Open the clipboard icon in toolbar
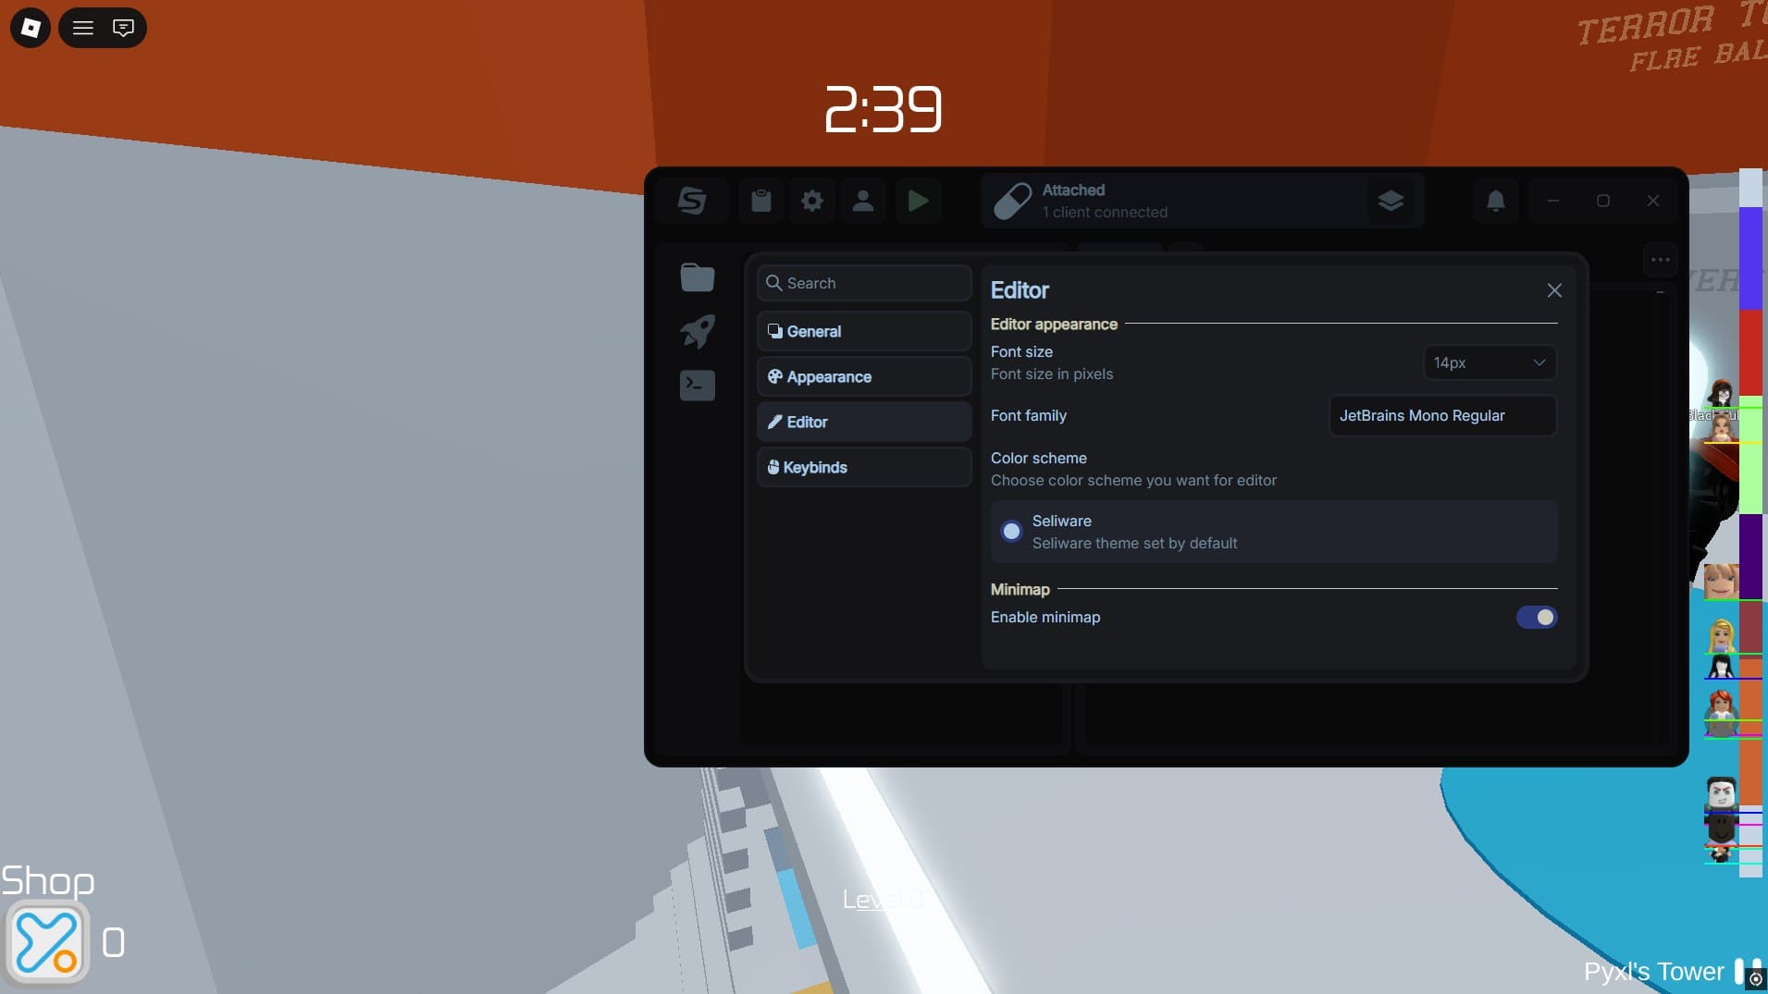This screenshot has height=994, width=1768. pos(761,201)
